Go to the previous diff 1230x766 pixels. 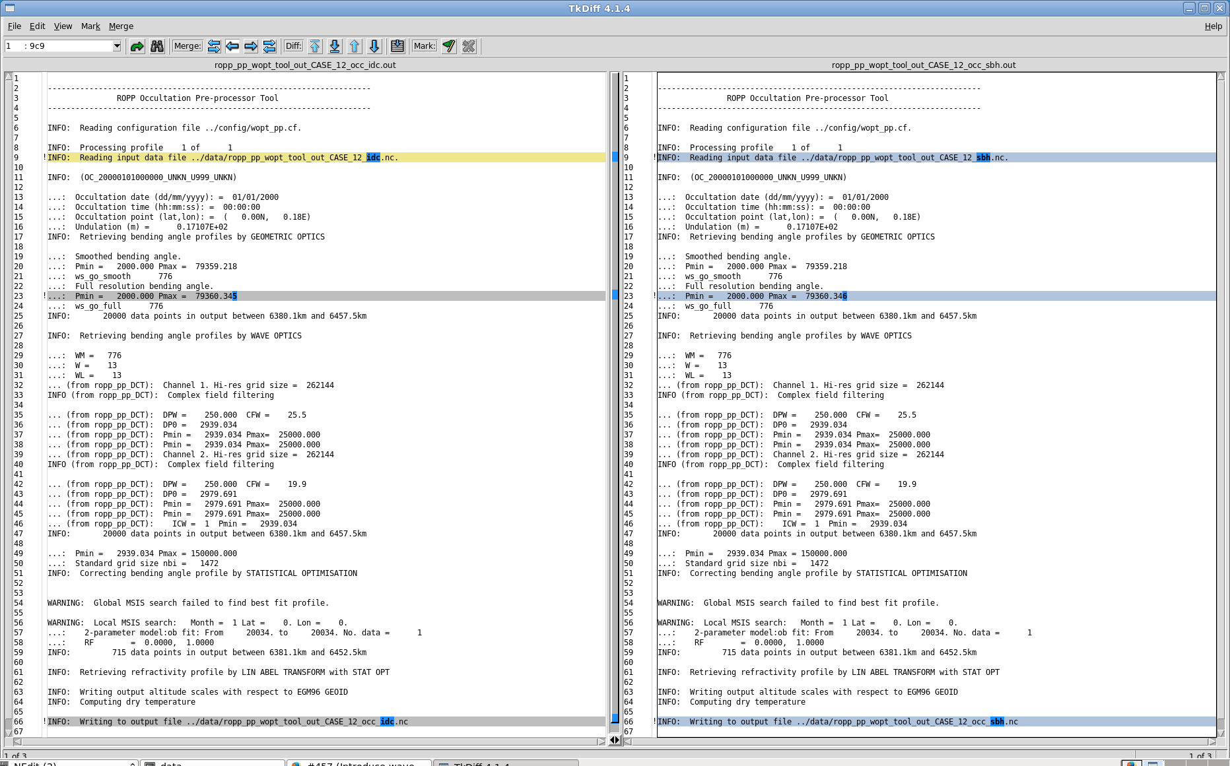(x=355, y=46)
